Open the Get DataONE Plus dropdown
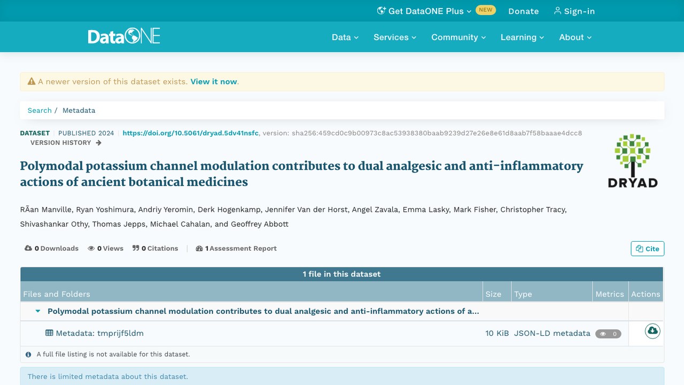This screenshot has height=385, width=684. coord(424,11)
